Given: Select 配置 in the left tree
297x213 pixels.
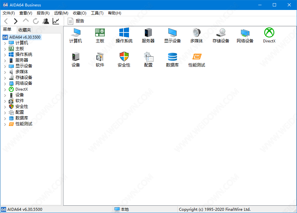Looking at the screenshot, I should pyautogui.click(x=20, y=112).
